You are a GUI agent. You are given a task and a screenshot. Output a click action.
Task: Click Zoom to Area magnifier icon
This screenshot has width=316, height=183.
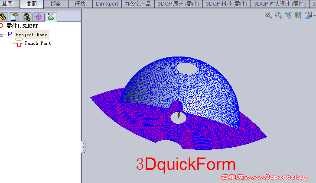point(278,15)
